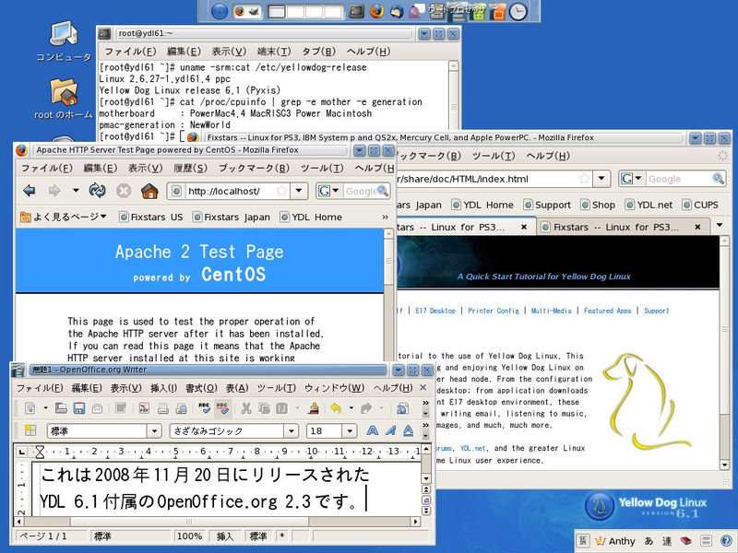
Task: Expand the bookmarks overflow chevron in Apache Firefox
Action: [385, 217]
